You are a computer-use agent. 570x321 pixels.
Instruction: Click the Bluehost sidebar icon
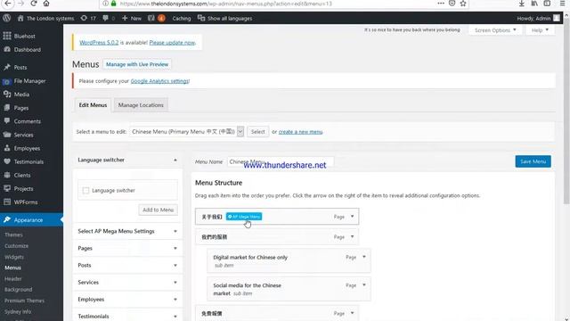tap(7, 36)
